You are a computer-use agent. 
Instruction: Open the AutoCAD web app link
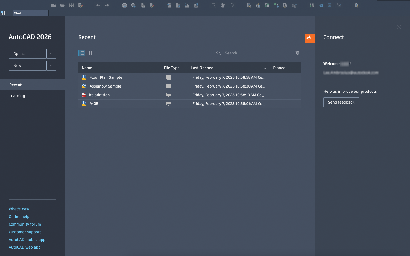click(x=25, y=247)
